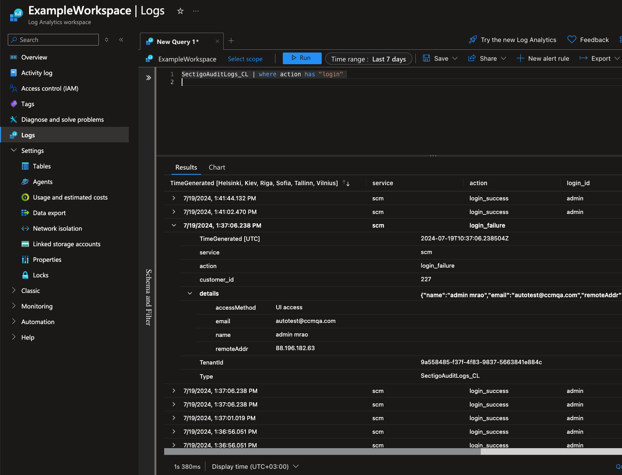Image resolution: width=622 pixels, height=475 pixels.
Task: Open the Time range Last 7 days selector
Action: pyautogui.click(x=368, y=59)
